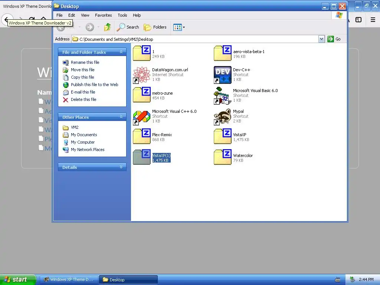Click E-mail this file
Screen dimensions: 380x285
click(83, 92)
